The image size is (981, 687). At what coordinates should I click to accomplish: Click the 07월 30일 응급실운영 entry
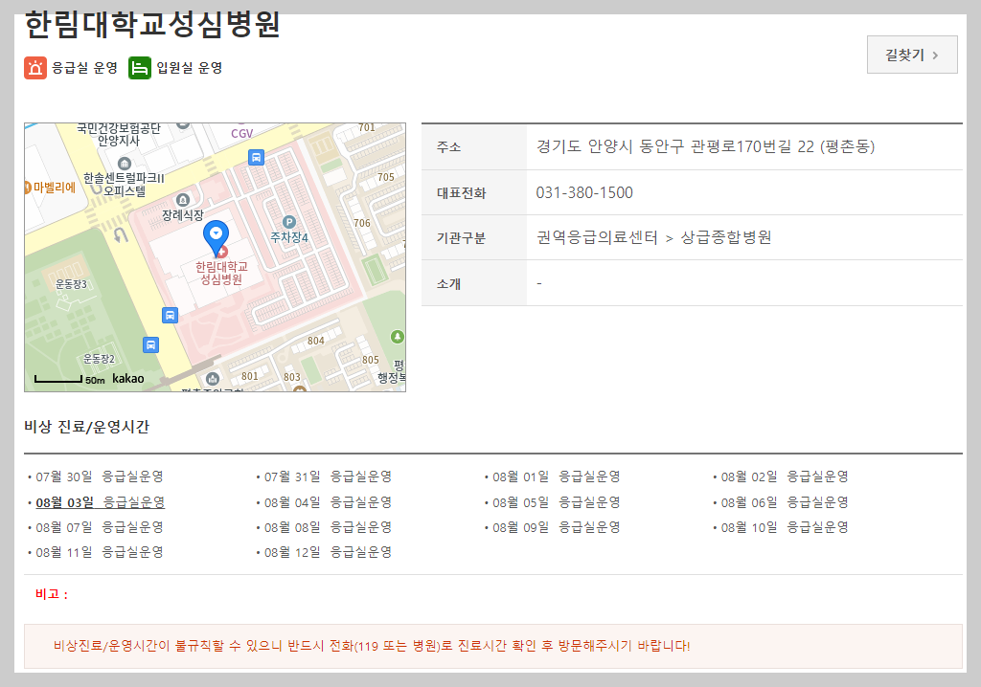100,476
